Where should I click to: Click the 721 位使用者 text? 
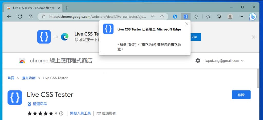point(106,114)
